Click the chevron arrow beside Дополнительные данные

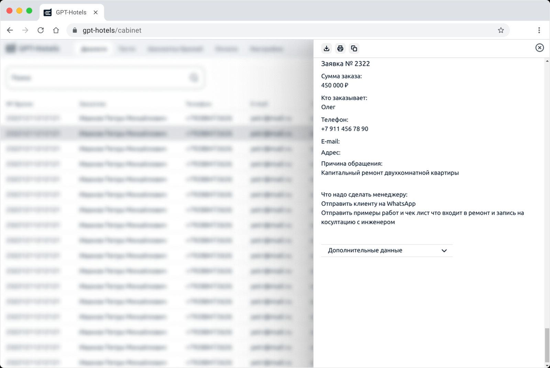(x=444, y=250)
